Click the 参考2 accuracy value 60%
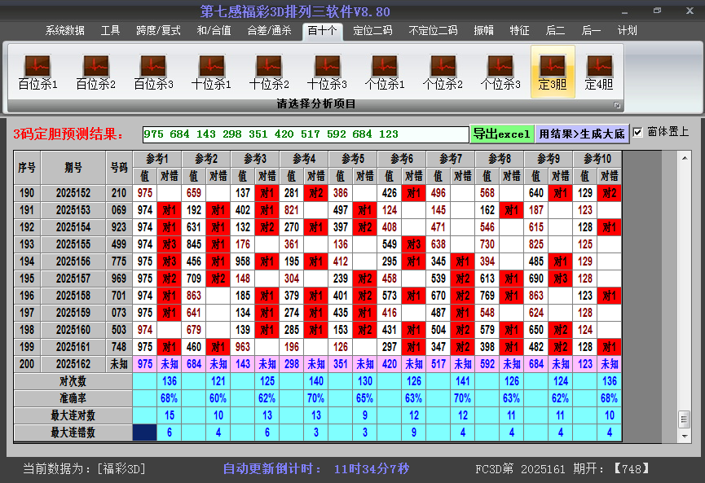Viewport: 705px width, 483px height. pos(218,398)
